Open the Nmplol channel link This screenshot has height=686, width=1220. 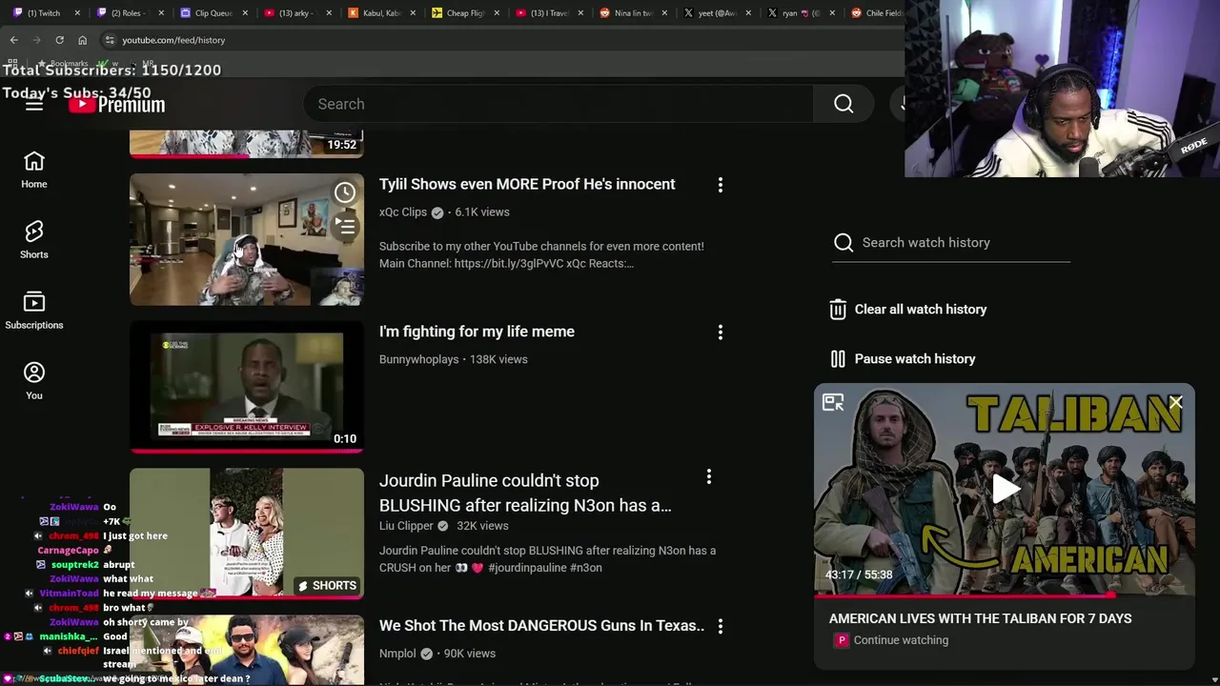[397, 654]
